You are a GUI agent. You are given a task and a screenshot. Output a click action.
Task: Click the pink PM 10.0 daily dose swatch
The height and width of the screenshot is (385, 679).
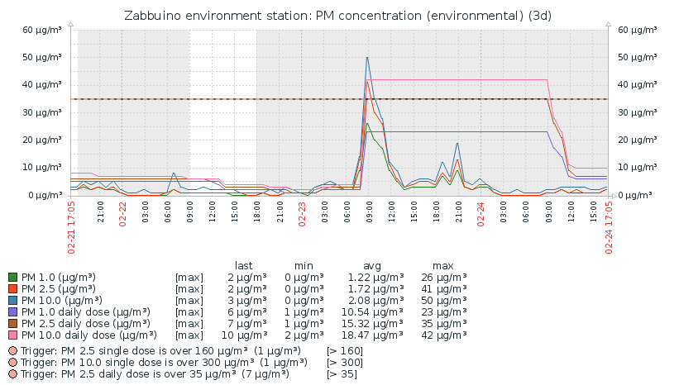click(x=12, y=335)
